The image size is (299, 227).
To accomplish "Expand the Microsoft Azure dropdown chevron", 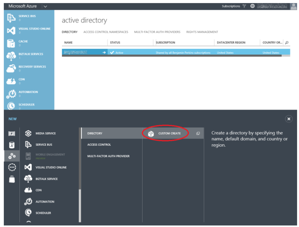I will tap(45, 6).
